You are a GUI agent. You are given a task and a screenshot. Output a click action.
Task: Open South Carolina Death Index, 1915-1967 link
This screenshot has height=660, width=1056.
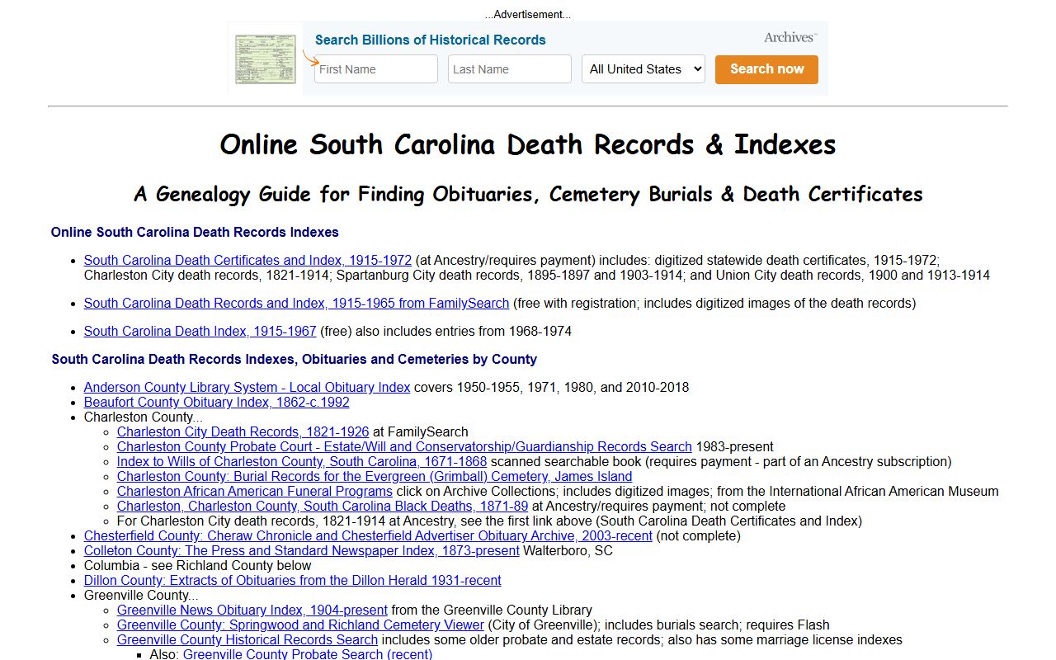(200, 331)
